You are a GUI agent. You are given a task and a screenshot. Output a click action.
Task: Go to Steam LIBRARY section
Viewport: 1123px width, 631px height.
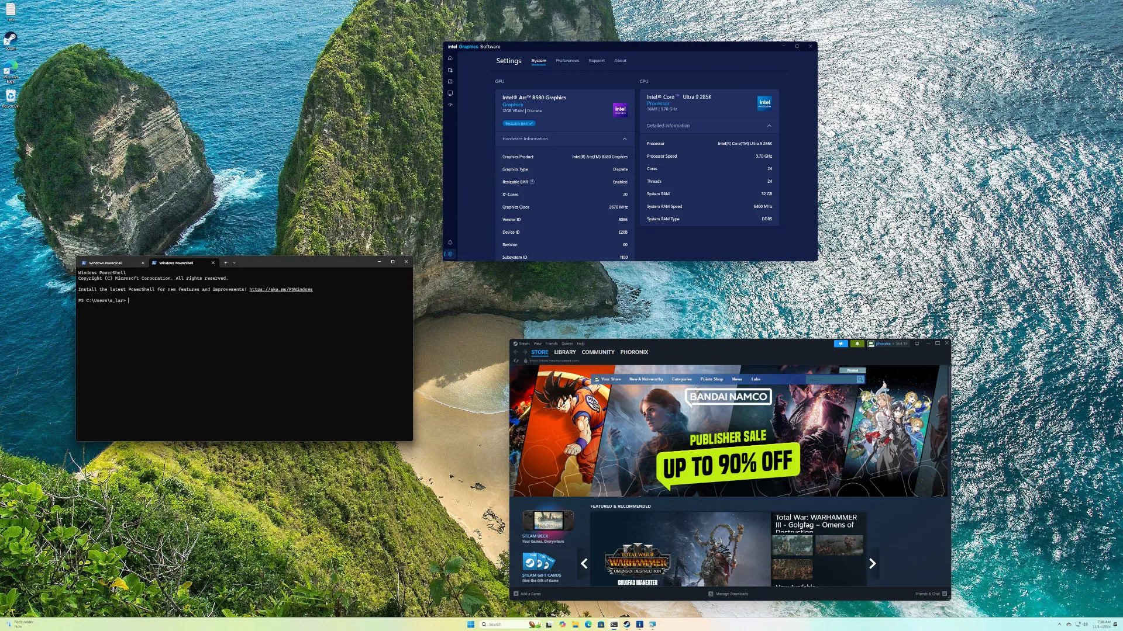[565, 352]
